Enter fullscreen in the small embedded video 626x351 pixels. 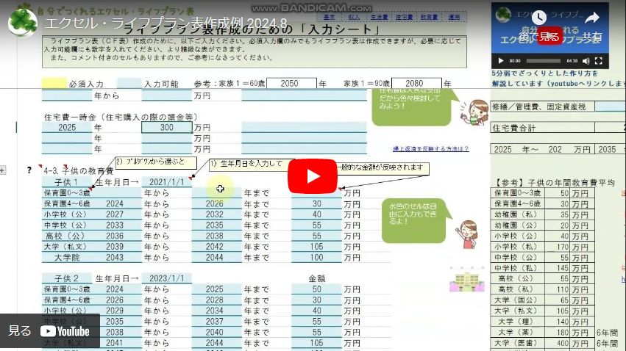599,61
